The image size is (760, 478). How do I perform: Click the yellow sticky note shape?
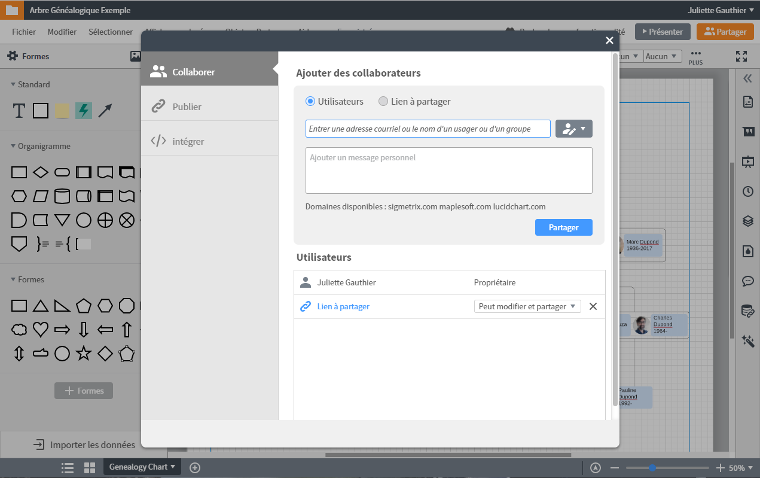coord(62,111)
